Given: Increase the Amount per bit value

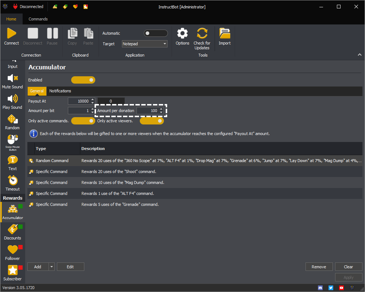Looking at the screenshot, I should click(x=92, y=109).
